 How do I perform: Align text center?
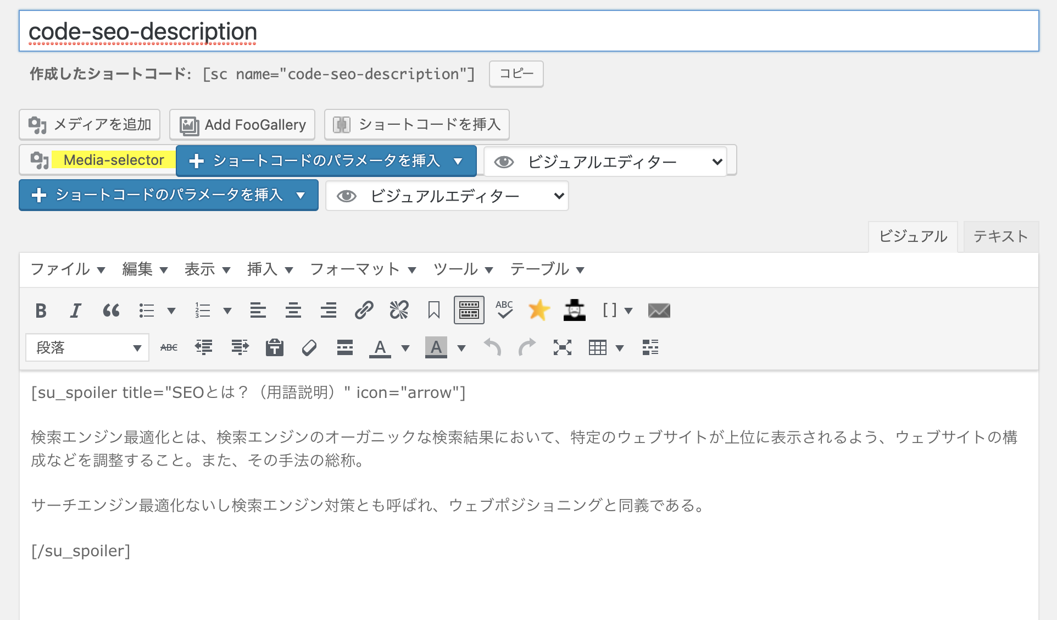(293, 311)
